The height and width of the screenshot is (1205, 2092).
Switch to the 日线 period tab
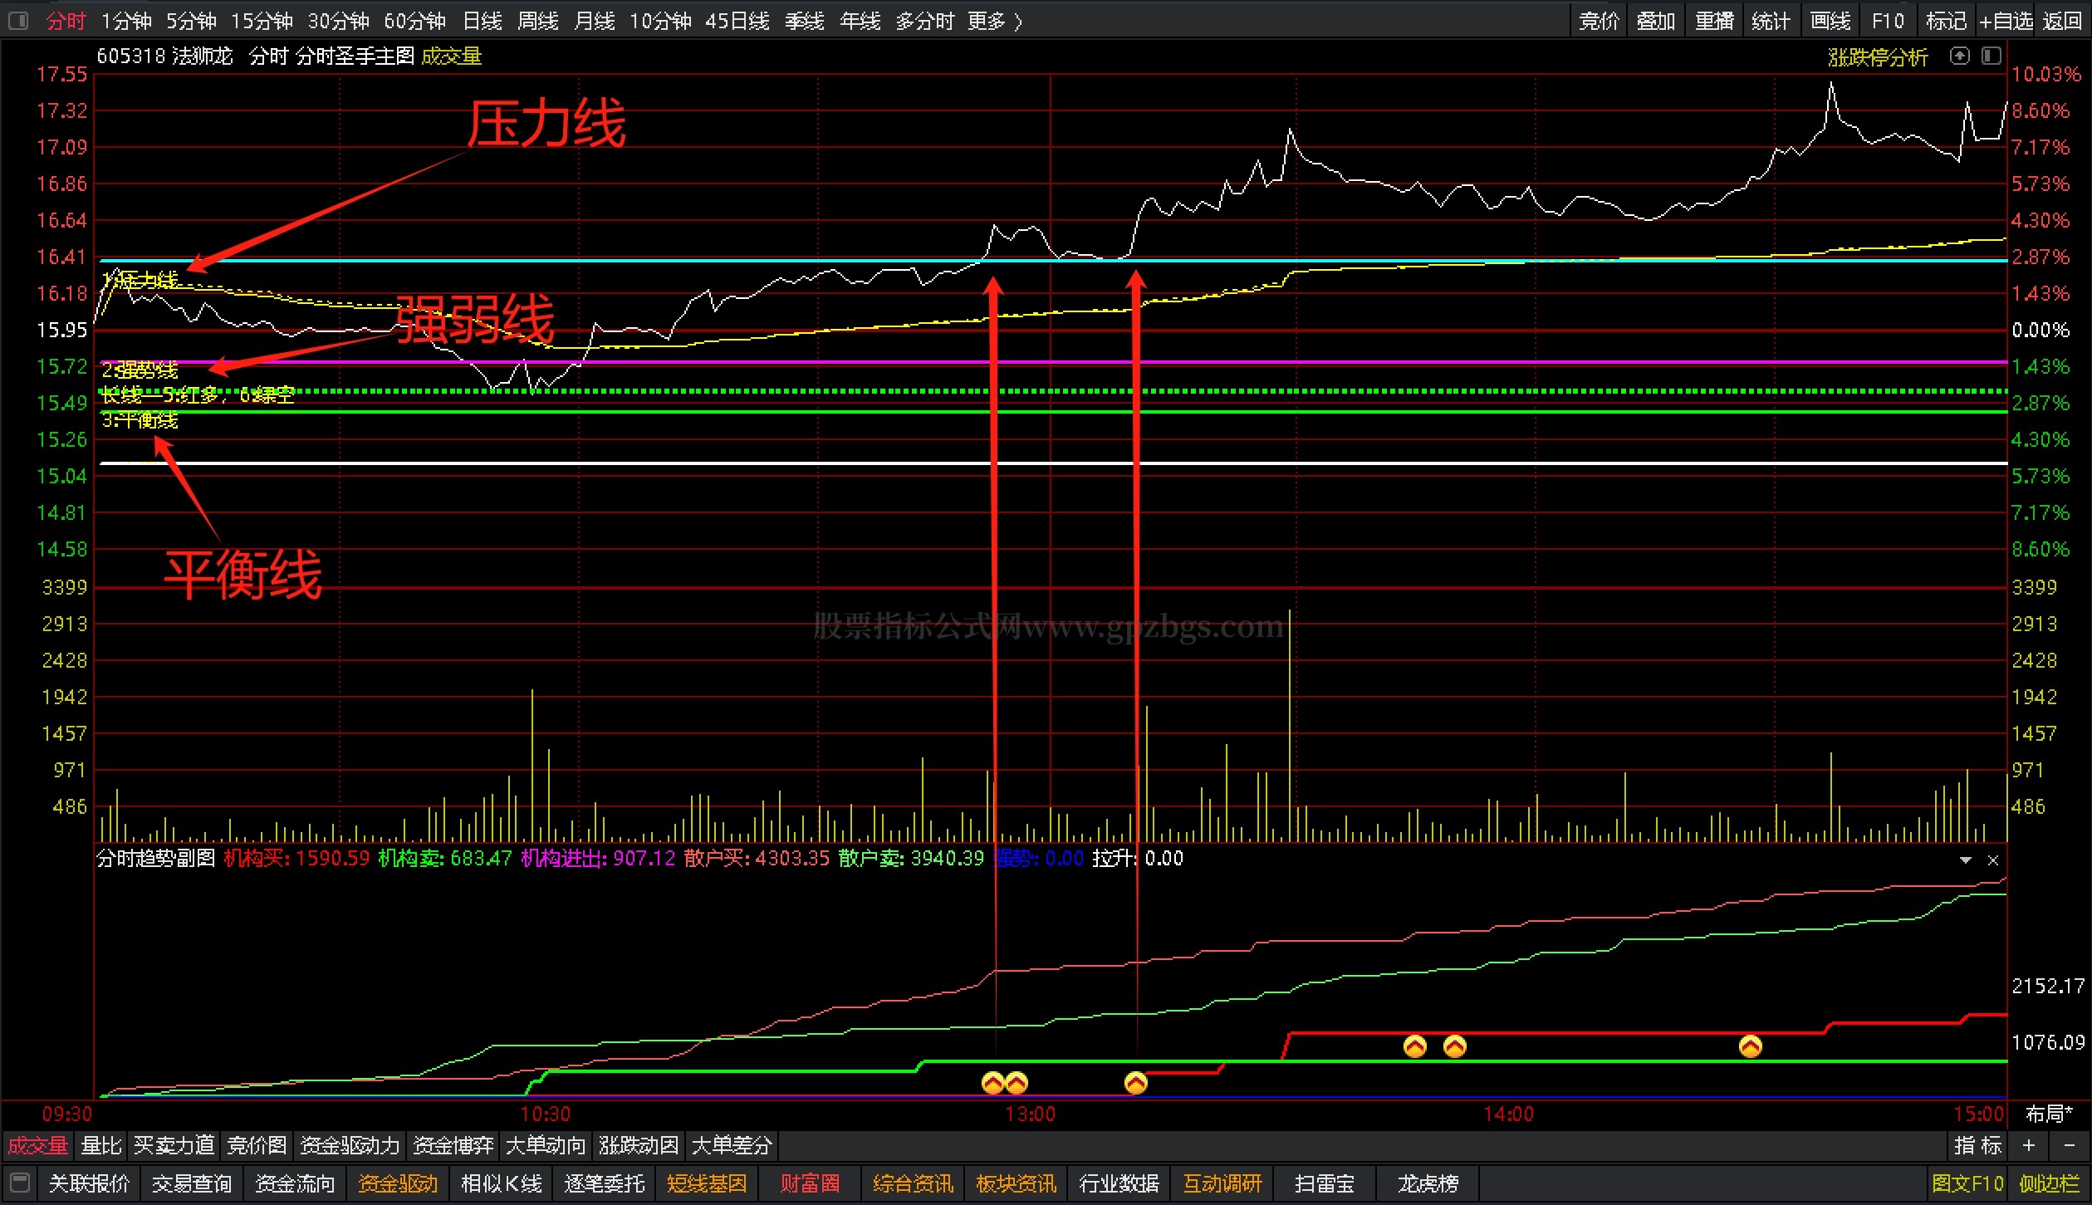click(x=483, y=21)
